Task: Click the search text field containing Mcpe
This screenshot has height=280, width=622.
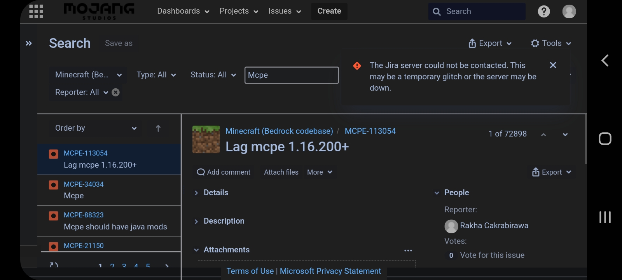Action: 291,75
